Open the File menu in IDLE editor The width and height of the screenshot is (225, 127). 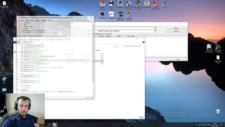click(18, 20)
